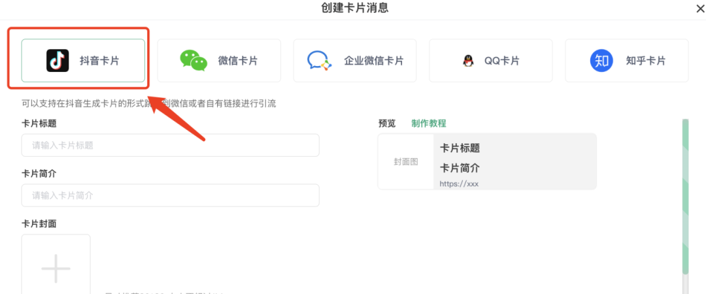Screen dimensions: 706x294
Task: Switch to the 微信卡片 tab
Action: (219, 61)
